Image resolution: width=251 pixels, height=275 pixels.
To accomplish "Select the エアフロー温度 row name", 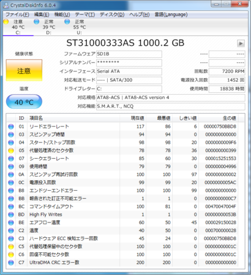I will (x=45, y=222).
